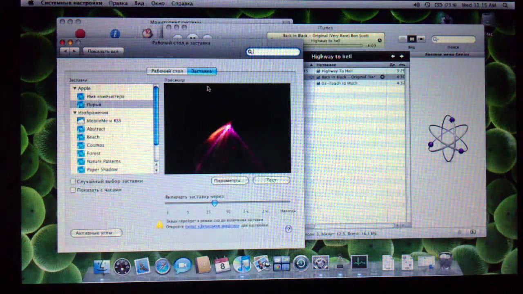Viewport: 523px width, 294px height.
Task: Collapse the Apple screen saver group
Action: point(75,88)
